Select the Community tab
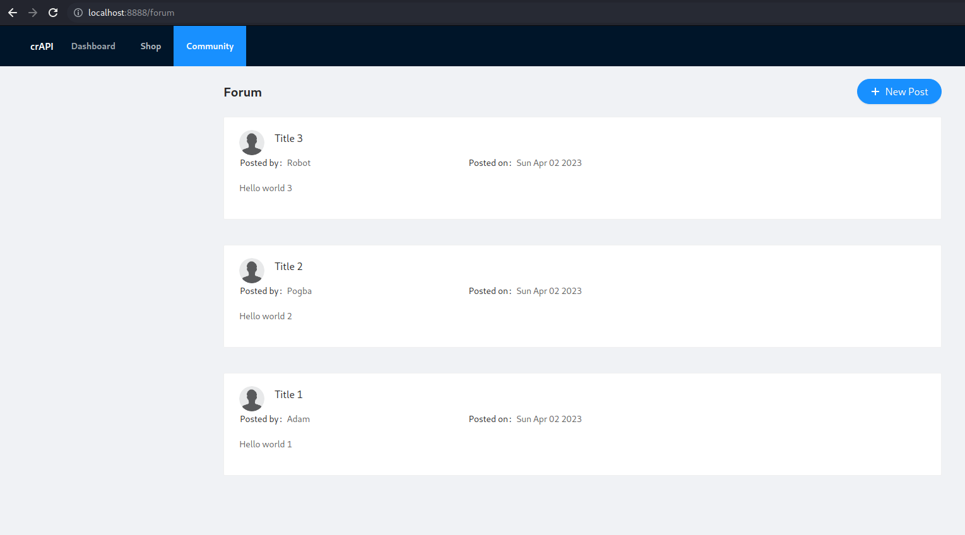The image size is (965, 535). tap(210, 46)
